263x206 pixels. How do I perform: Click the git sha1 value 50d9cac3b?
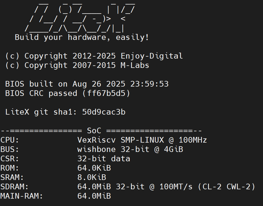pos(104,112)
